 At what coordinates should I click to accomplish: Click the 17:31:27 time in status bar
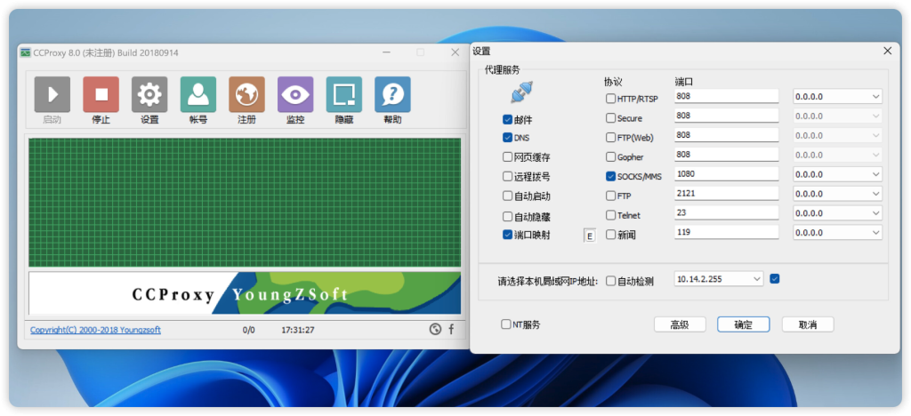pyautogui.click(x=297, y=330)
